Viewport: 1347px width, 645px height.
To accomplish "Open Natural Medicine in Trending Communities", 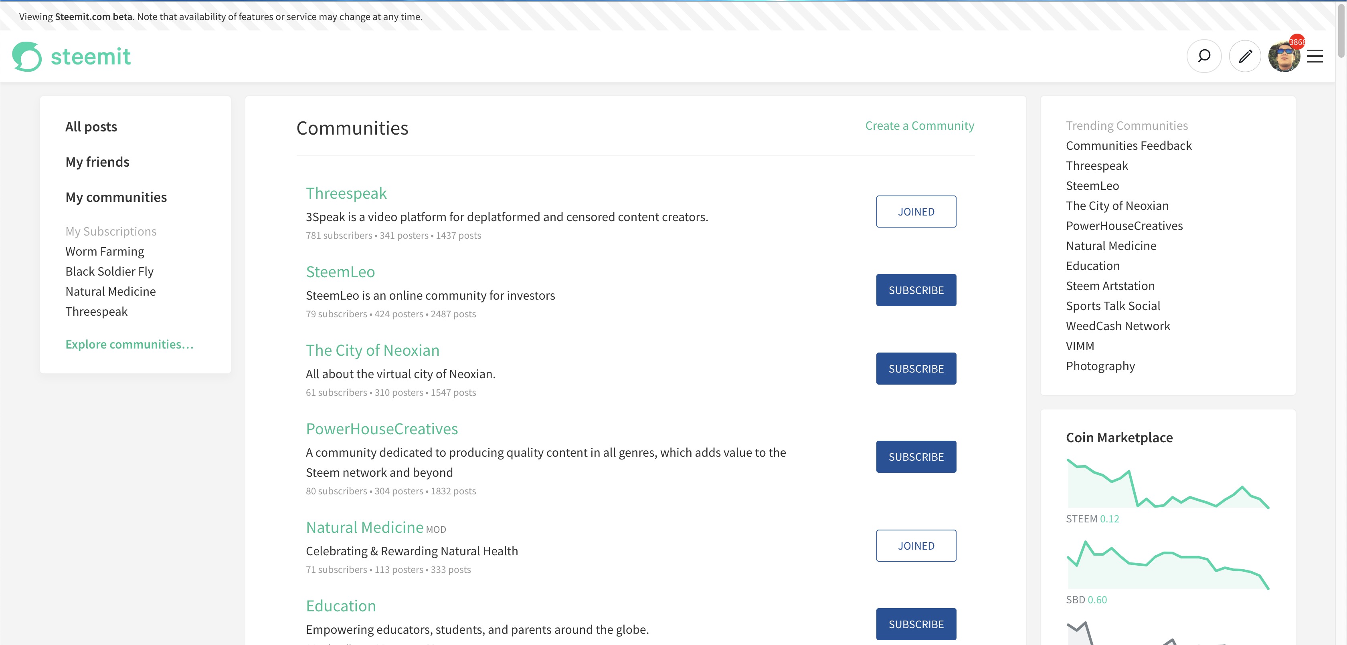I will tap(1110, 246).
